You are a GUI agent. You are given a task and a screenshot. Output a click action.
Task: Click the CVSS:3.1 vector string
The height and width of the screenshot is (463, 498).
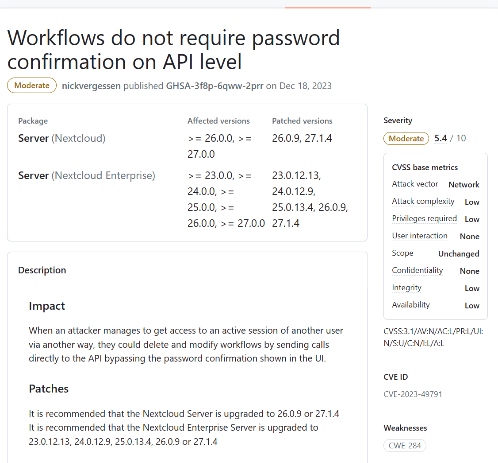tap(433, 337)
